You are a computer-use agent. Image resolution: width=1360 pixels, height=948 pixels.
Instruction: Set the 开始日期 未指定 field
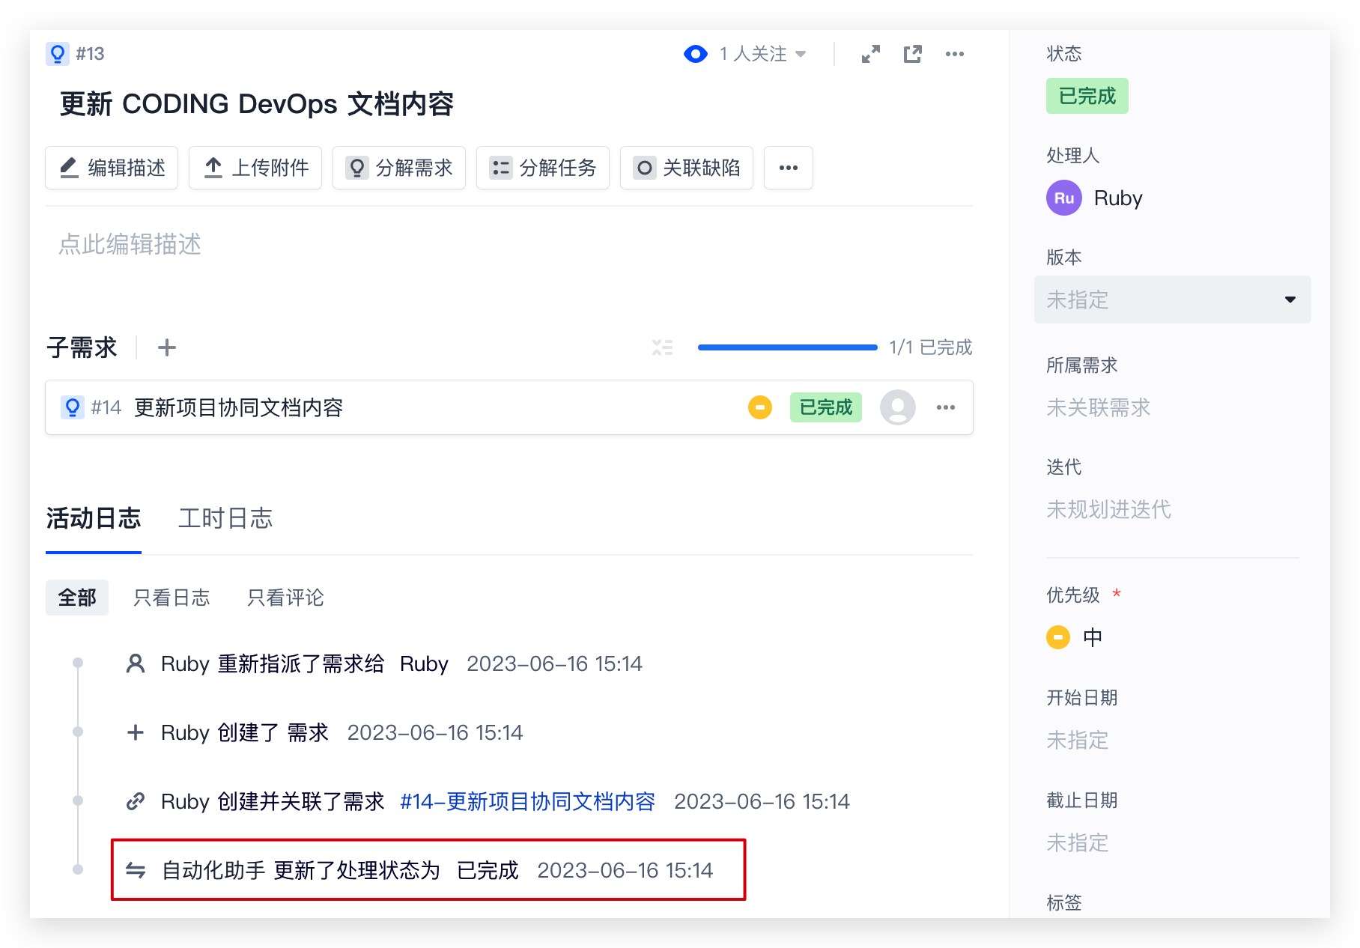[x=1077, y=740]
